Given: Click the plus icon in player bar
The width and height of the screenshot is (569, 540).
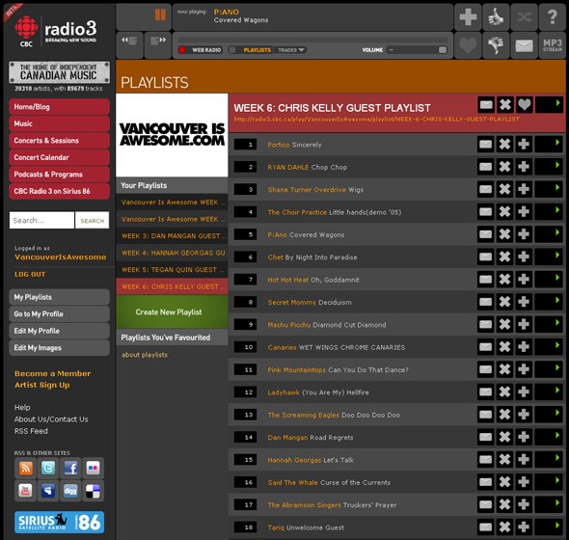Looking at the screenshot, I should click(x=468, y=16).
